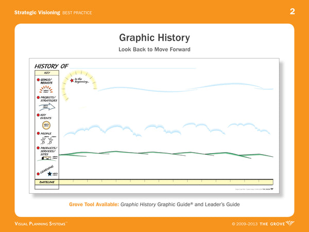This screenshot has height=232, width=309.
Task: Click the two people figures icon
Action: pos(47,140)
